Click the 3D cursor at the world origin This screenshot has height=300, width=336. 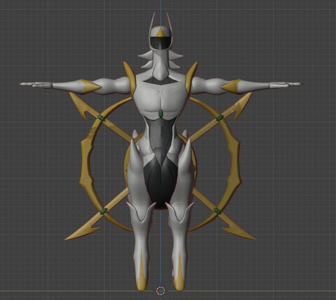(160, 291)
